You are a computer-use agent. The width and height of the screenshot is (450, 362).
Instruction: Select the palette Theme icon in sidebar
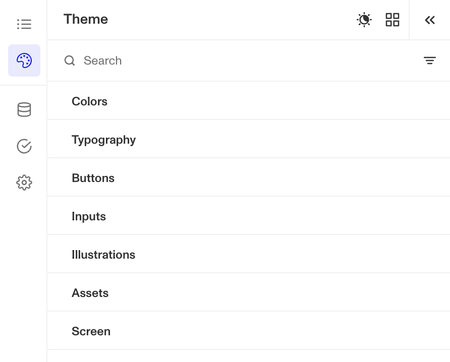pyautogui.click(x=24, y=60)
